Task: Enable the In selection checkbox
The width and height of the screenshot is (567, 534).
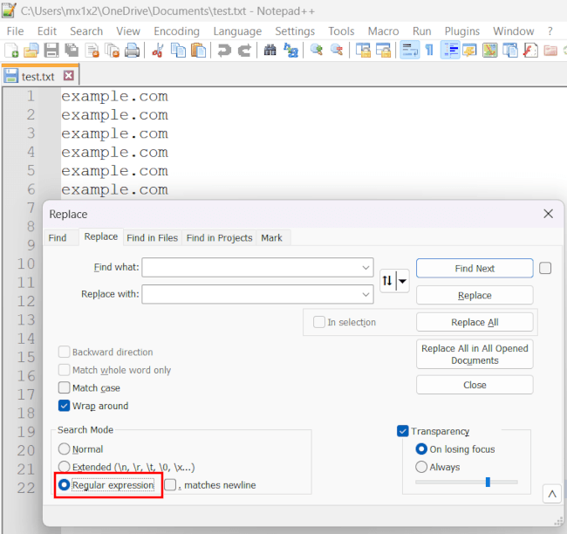Action: [319, 322]
